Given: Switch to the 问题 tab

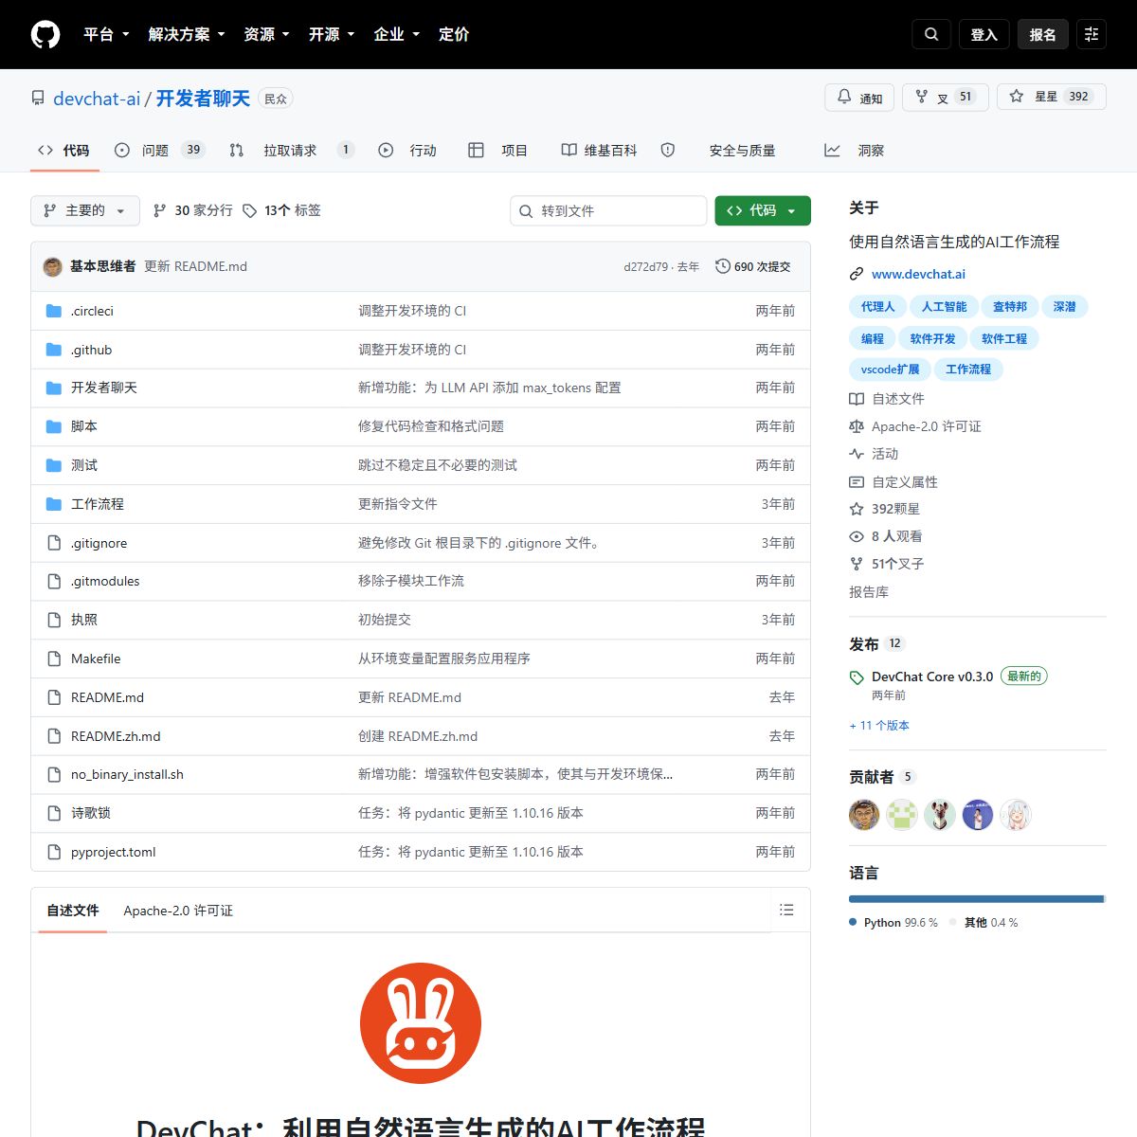Looking at the screenshot, I should click(x=159, y=150).
